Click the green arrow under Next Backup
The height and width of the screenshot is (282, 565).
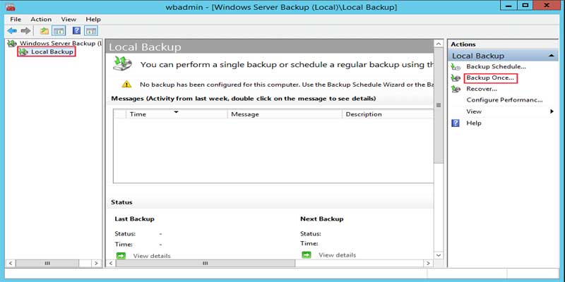pos(307,255)
